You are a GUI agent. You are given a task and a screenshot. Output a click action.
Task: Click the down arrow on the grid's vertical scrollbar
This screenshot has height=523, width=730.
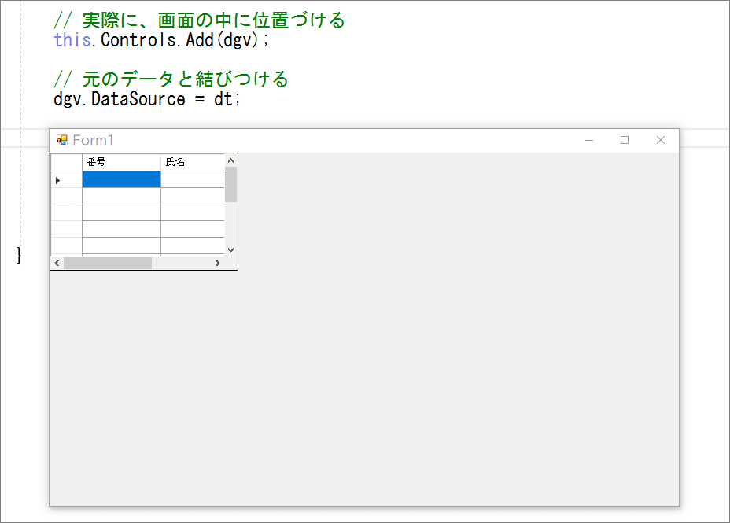230,249
